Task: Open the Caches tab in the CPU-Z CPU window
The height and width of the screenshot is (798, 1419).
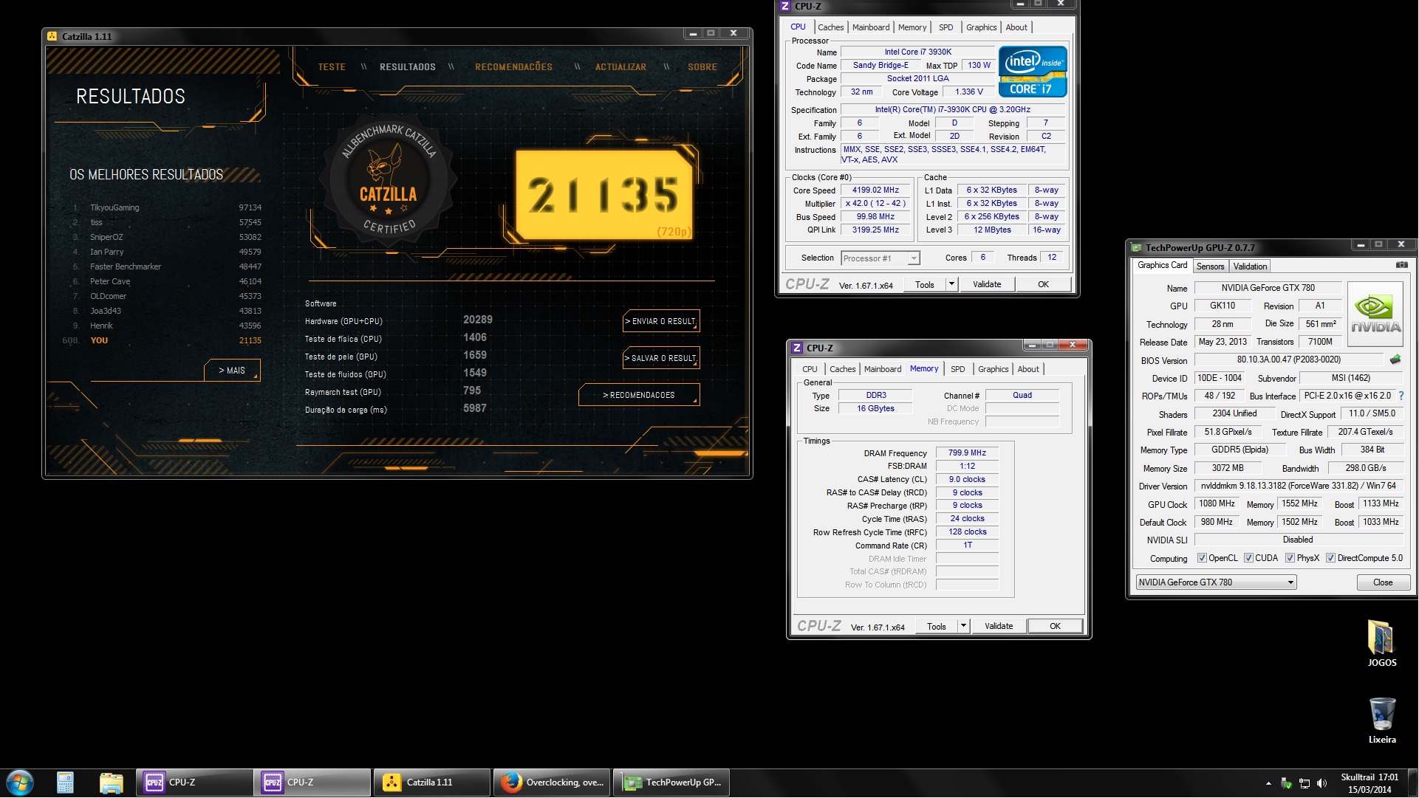Action: click(x=830, y=27)
